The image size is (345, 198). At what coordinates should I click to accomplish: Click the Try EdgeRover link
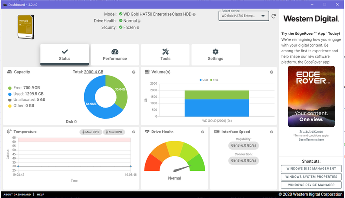click(x=311, y=132)
